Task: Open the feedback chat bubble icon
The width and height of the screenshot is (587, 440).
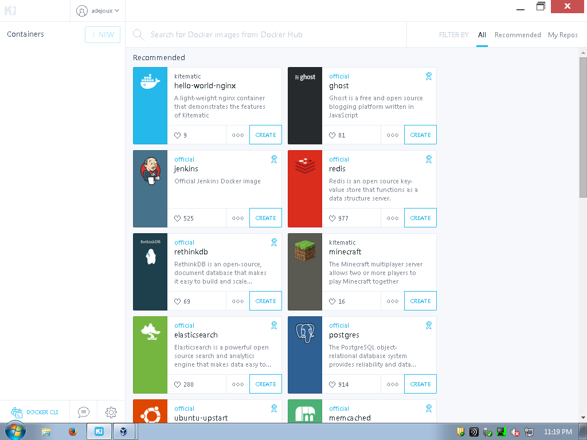Action: click(84, 412)
